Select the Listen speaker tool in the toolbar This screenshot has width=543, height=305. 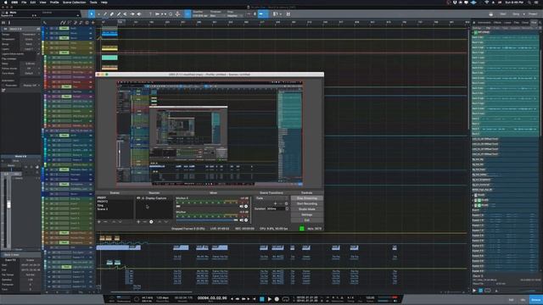139,14
